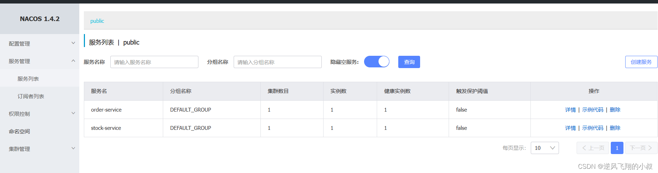Image resolution: width=658 pixels, height=173 pixels.
Task: Click the 创建服务 button
Action: [x=641, y=62]
